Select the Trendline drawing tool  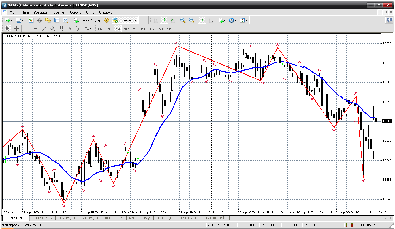click(x=44, y=28)
